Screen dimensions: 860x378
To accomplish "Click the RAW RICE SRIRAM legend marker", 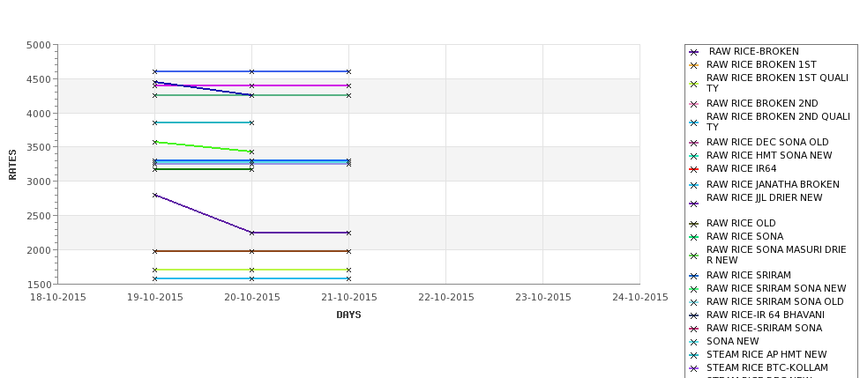I will (x=693, y=276).
